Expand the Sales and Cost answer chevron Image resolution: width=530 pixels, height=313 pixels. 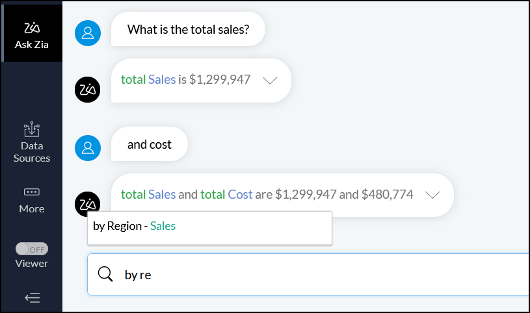tap(432, 194)
